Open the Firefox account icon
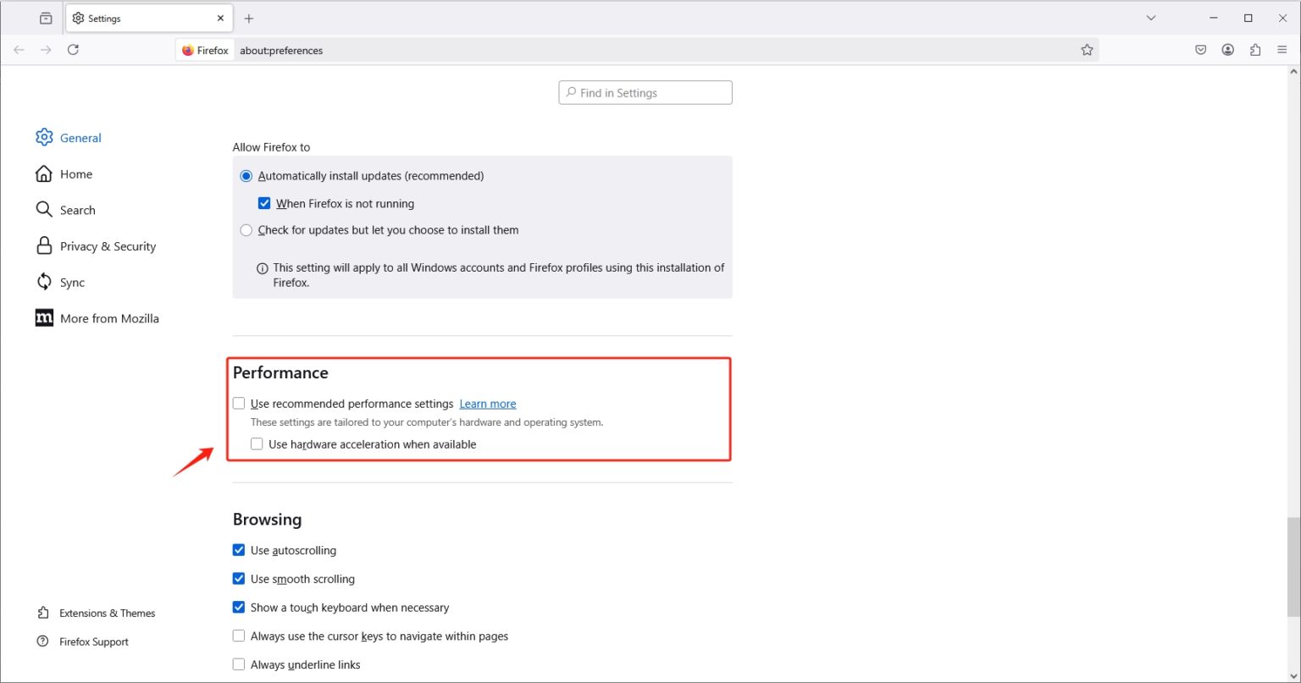1301x683 pixels. (x=1227, y=50)
